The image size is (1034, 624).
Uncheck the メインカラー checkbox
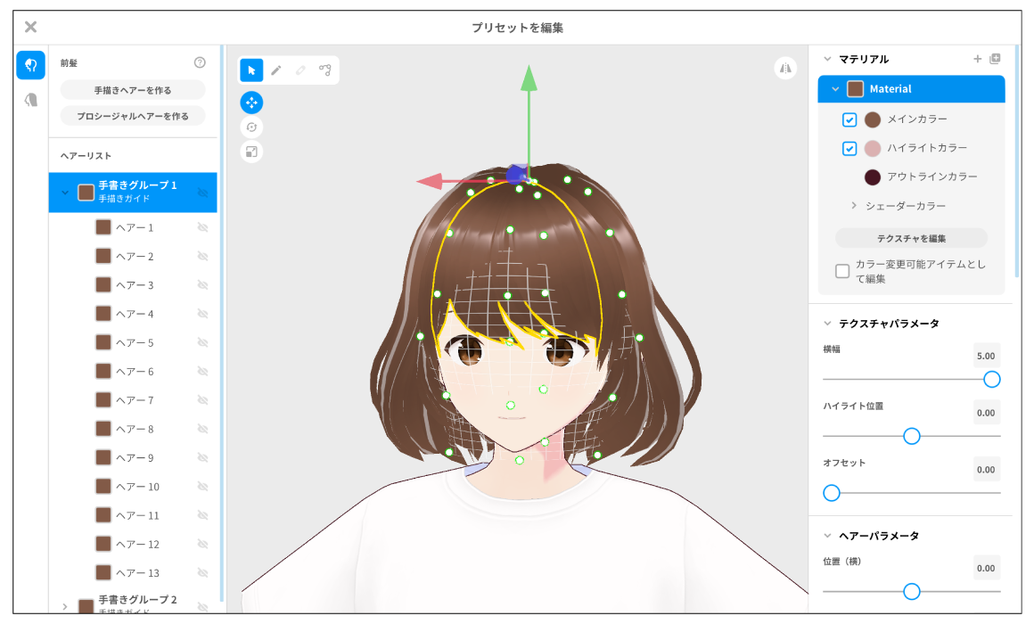point(849,119)
